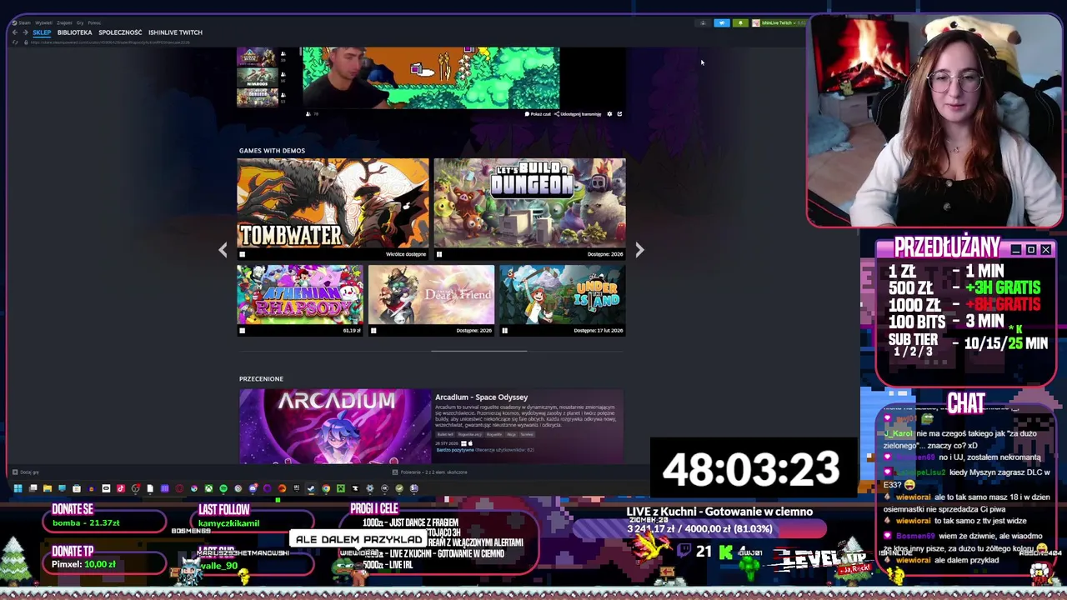The height and width of the screenshot is (600, 1067).
Task: Go forward with Steam's forward arrow
Action: (25, 32)
